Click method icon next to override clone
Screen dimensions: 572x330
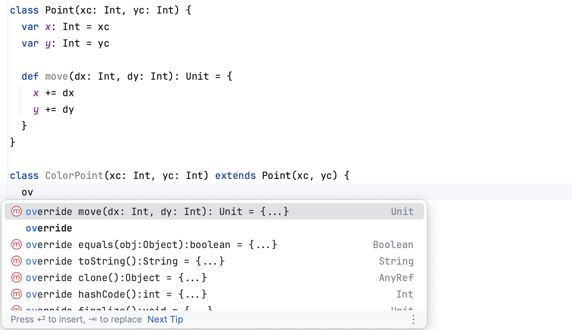coord(17,278)
